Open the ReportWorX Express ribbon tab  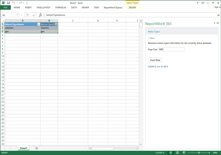tap(113, 8)
